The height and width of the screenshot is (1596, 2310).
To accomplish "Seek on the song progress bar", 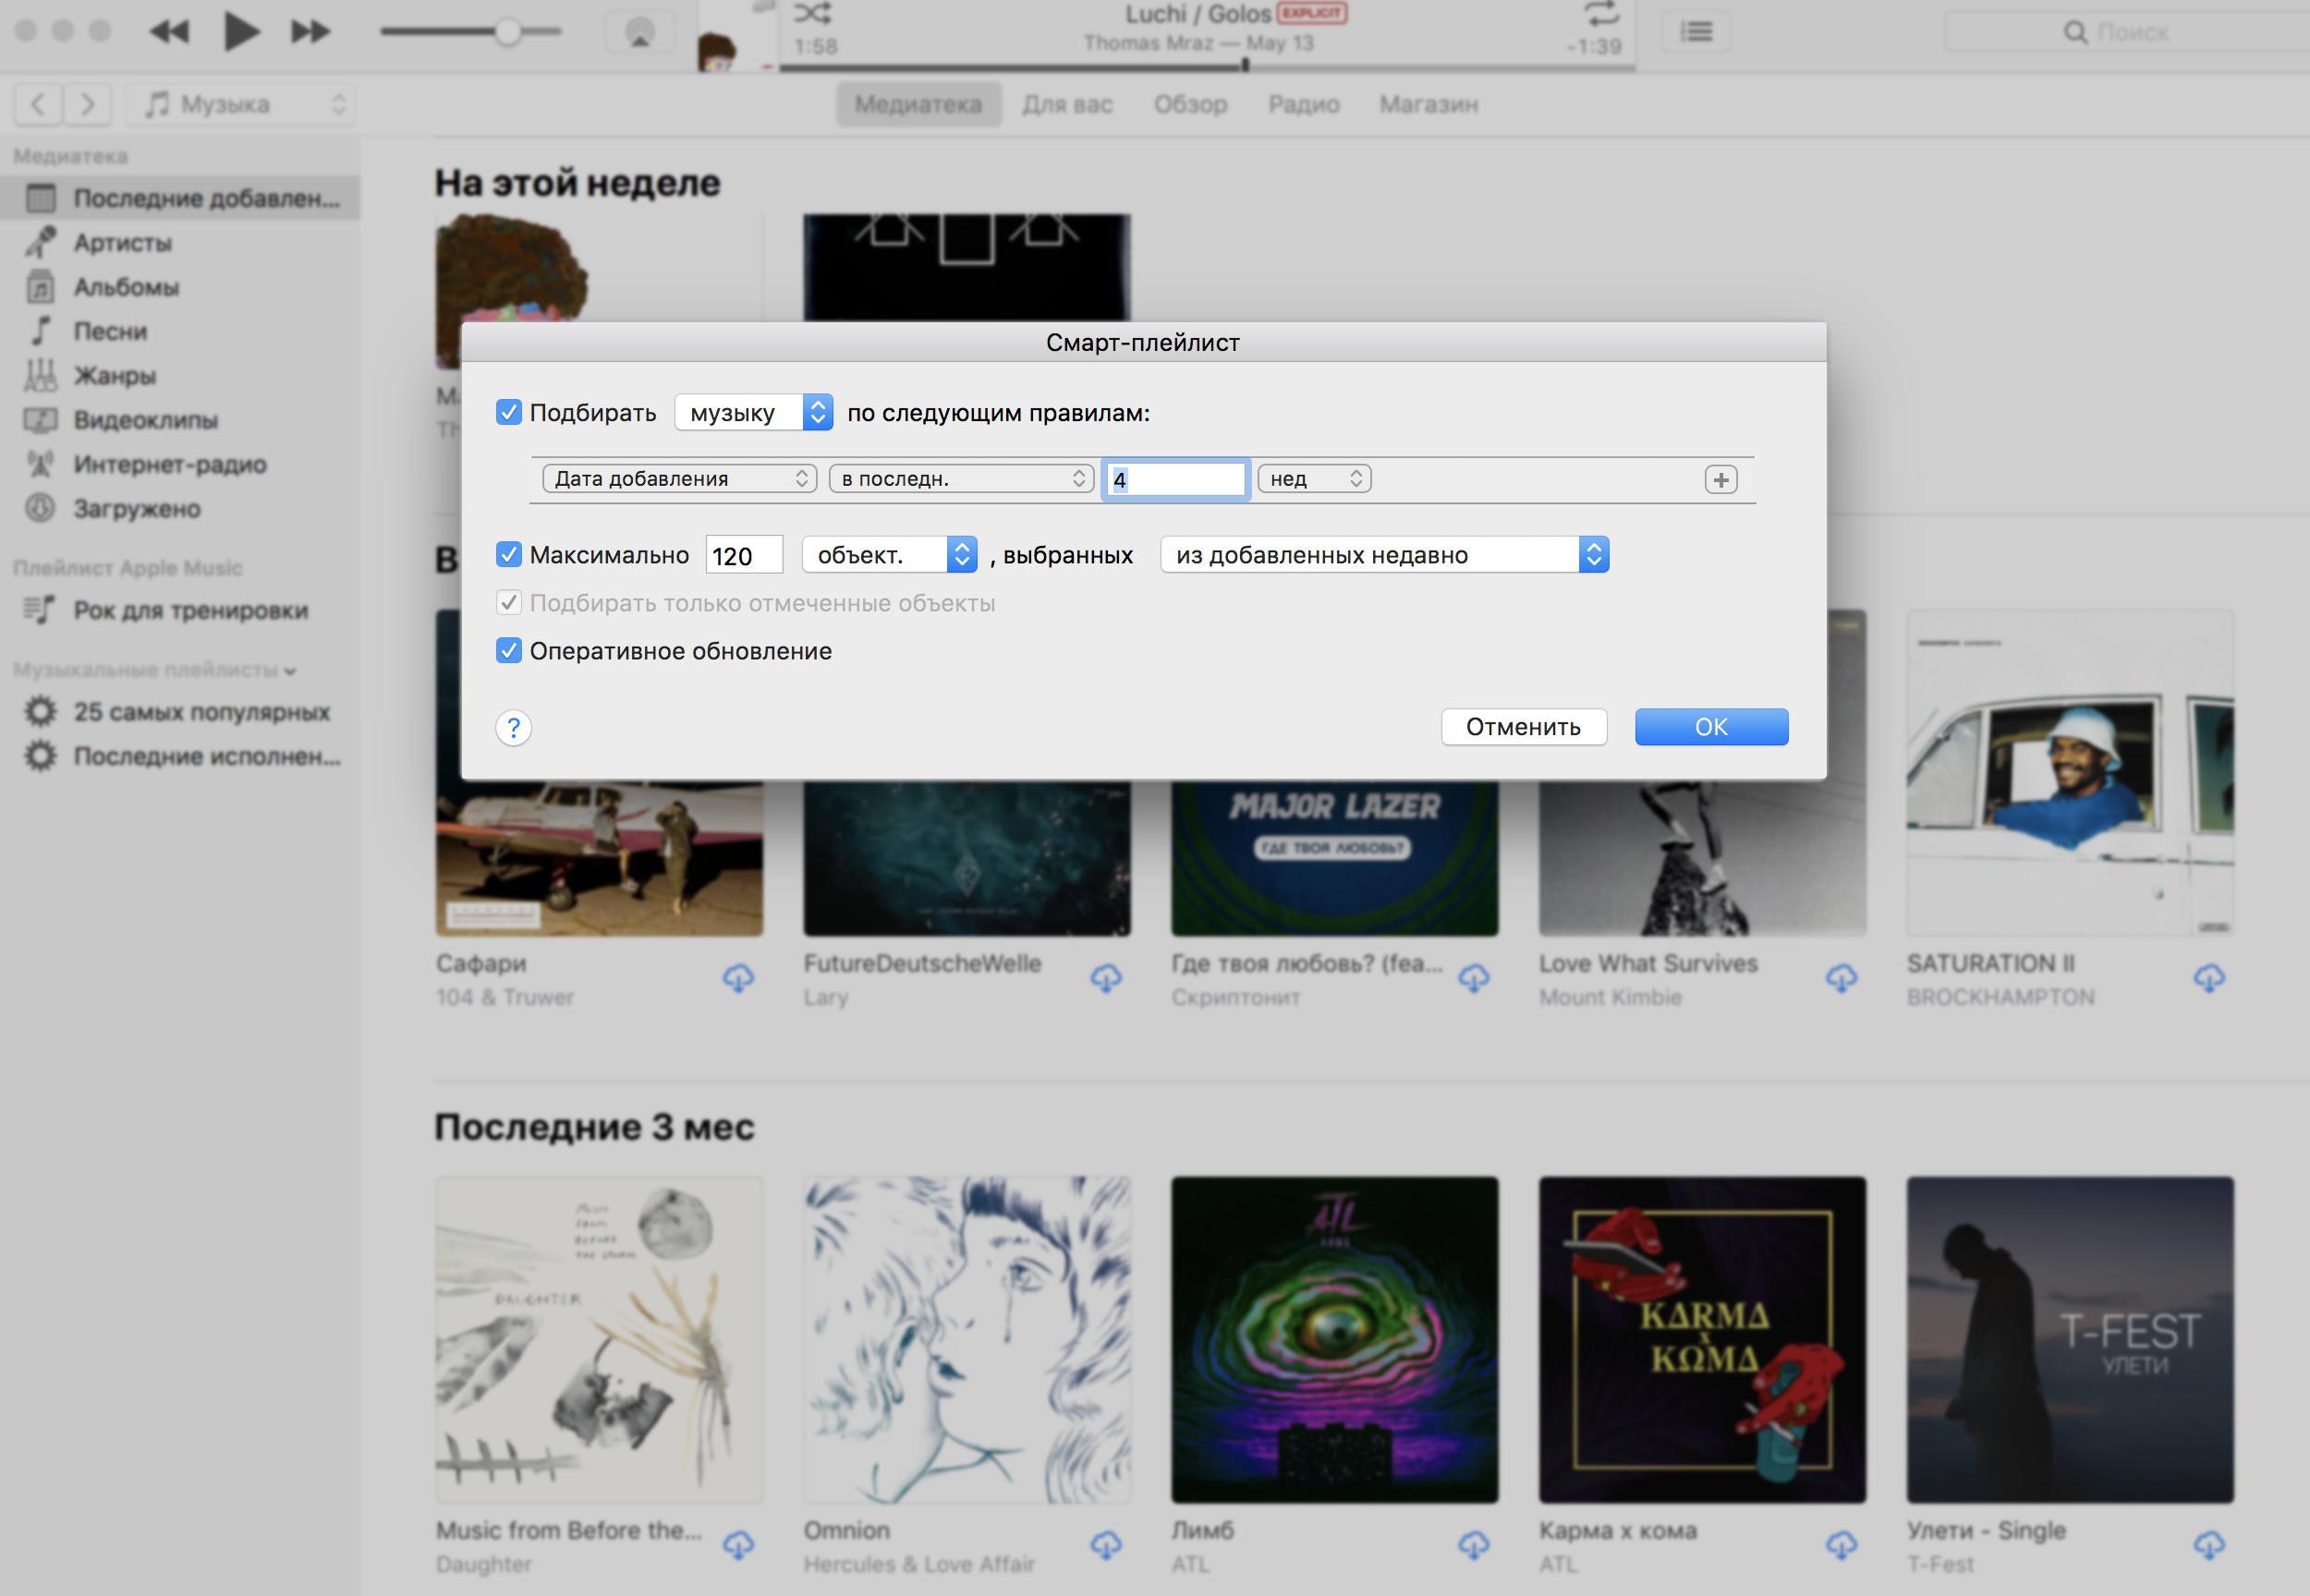I will coord(1208,67).
